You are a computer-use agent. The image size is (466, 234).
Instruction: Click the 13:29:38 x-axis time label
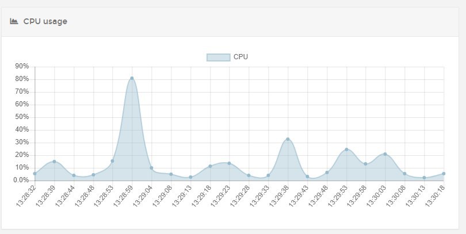pyautogui.click(x=280, y=195)
